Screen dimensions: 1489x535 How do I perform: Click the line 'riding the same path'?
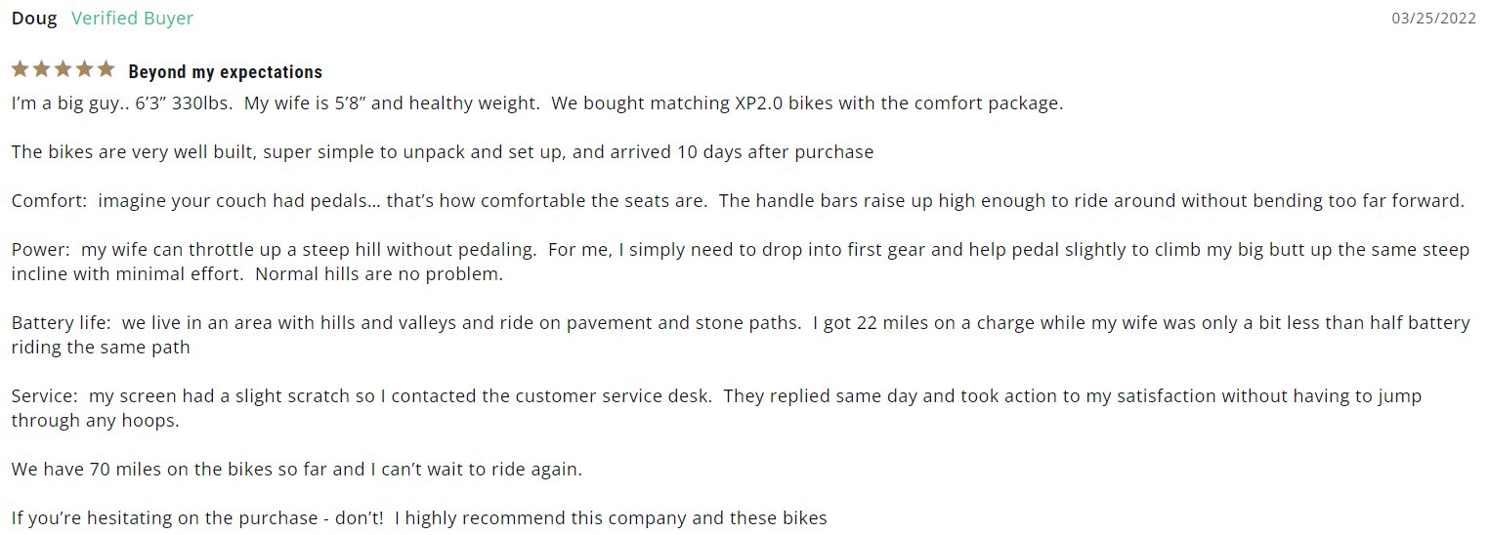(x=101, y=347)
